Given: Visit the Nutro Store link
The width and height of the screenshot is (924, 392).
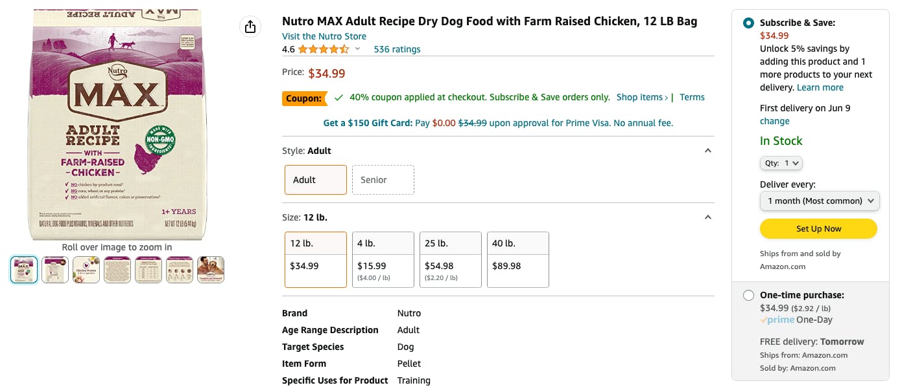Looking at the screenshot, I should [324, 36].
